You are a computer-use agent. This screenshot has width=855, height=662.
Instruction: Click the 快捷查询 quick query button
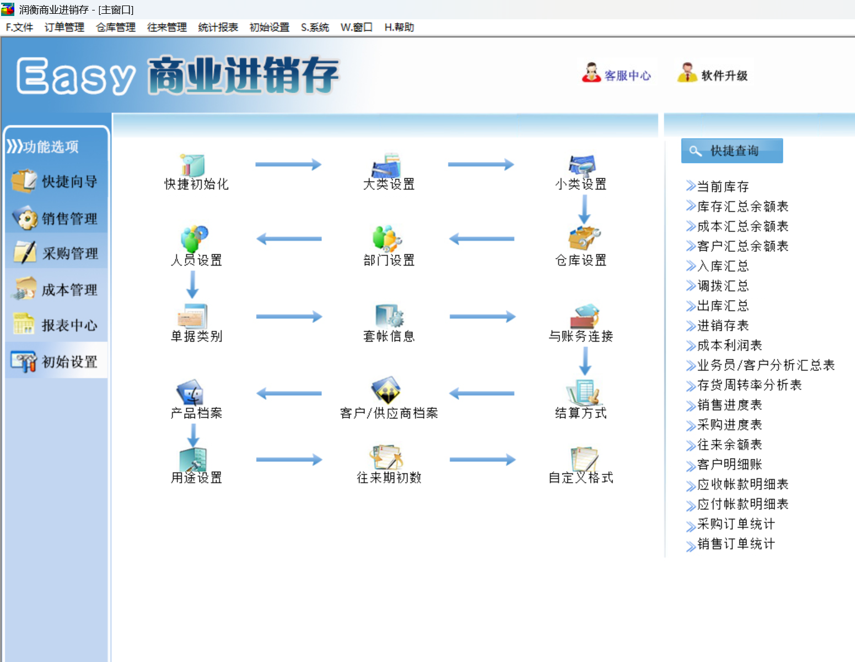732,150
